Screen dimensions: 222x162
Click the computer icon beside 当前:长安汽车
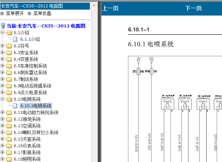(3, 26)
